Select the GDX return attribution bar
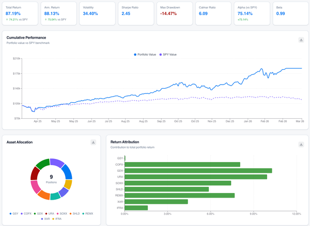310x226 pixels. pyautogui.click(x=198, y=170)
